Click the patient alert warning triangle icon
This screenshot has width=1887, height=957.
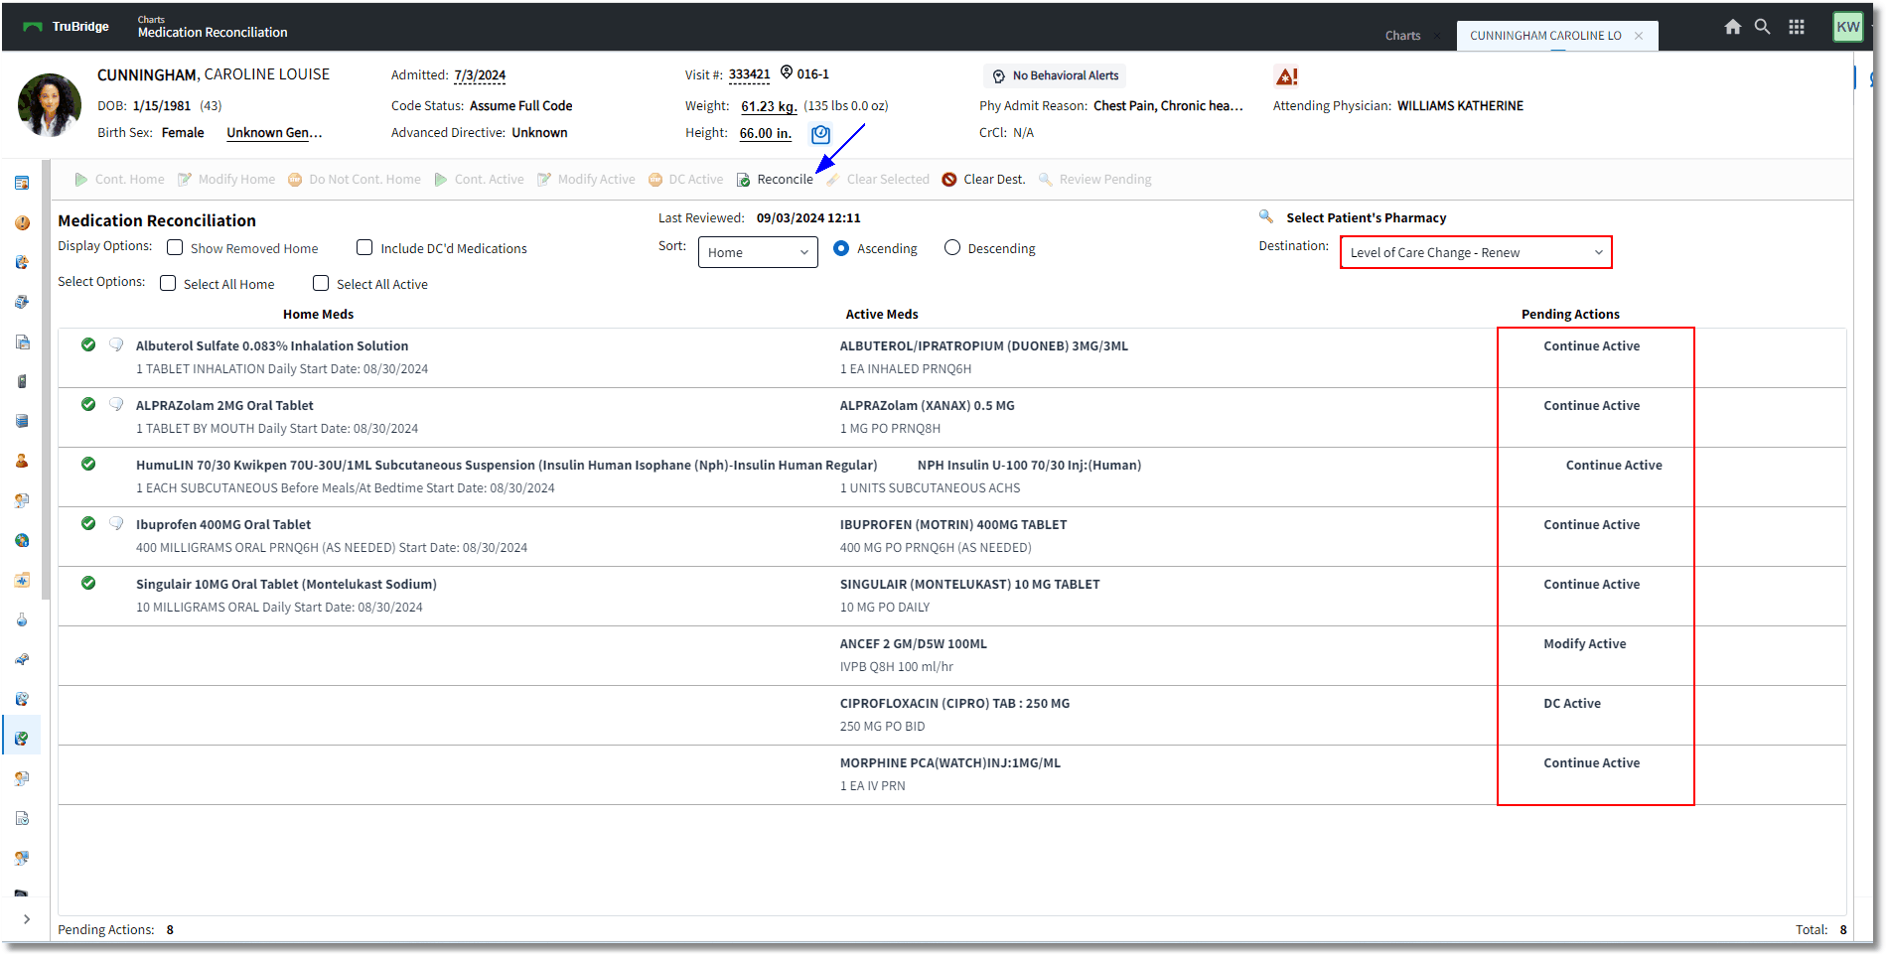pyautogui.click(x=1286, y=76)
